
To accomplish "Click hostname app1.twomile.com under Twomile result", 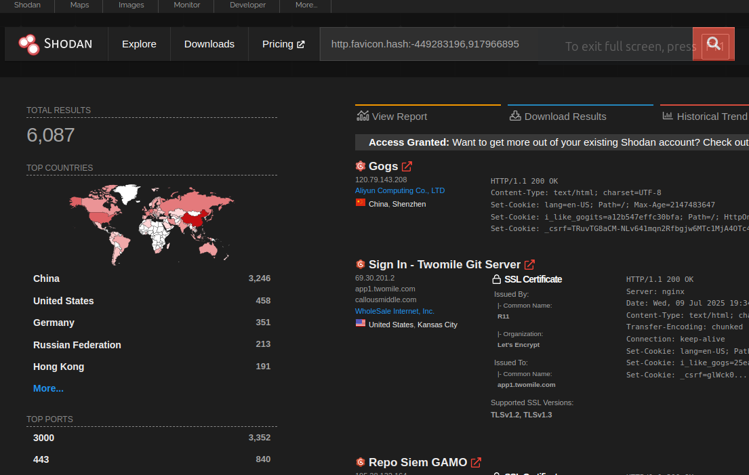I will [385, 289].
